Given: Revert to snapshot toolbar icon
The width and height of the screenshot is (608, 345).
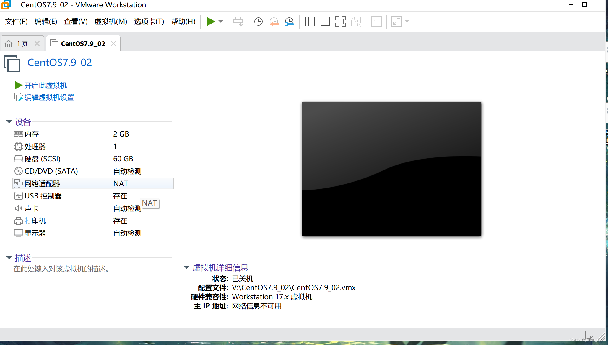Looking at the screenshot, I should [274, 22].
